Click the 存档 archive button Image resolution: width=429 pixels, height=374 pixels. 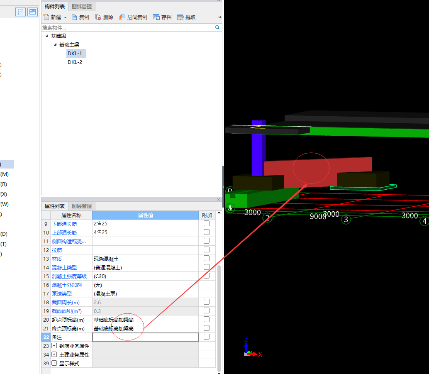click(162, 17)
